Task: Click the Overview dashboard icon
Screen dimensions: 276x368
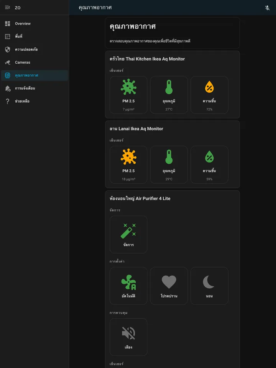Action: click(8, 23)
